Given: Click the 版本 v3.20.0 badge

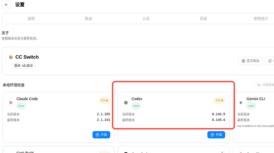Looking at the screenshot, I should click(x=23, y=65).
